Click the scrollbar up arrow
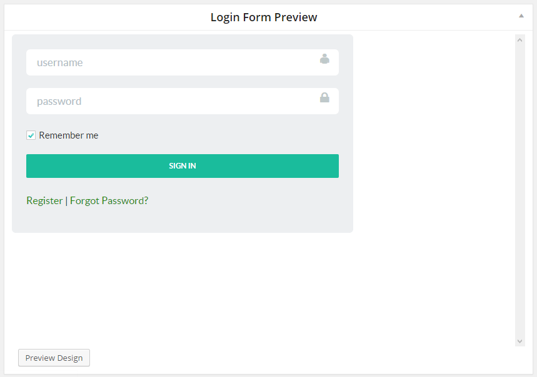This screenshot has height=377, width=537. point(520,39)
